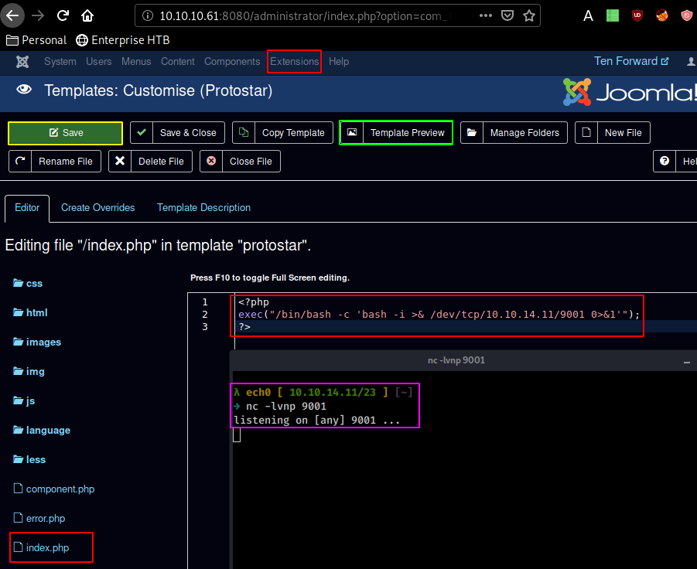The height and width of the screenshot is (569, 697).
Task: Click the green Save button
Action: coord(65,133)
